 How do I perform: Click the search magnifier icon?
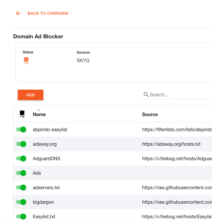pyautogui.click(x=146, y=95)
